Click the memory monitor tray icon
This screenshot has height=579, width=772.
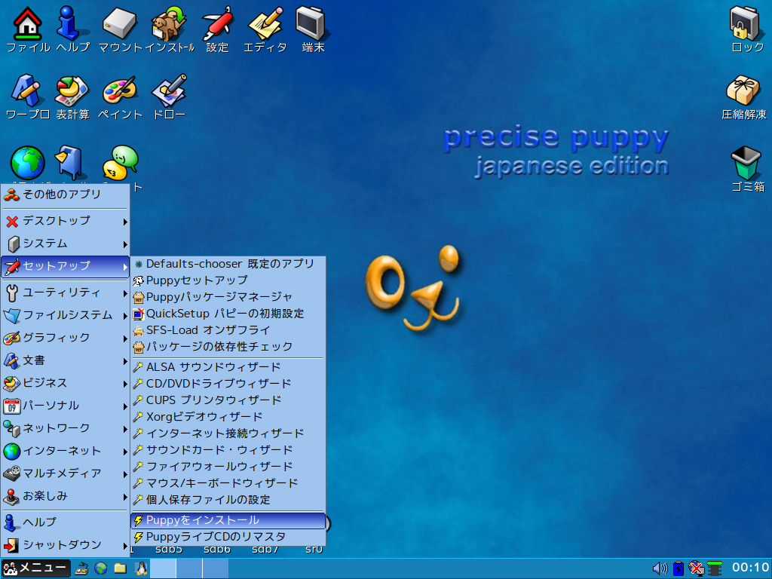pos(715,568)
